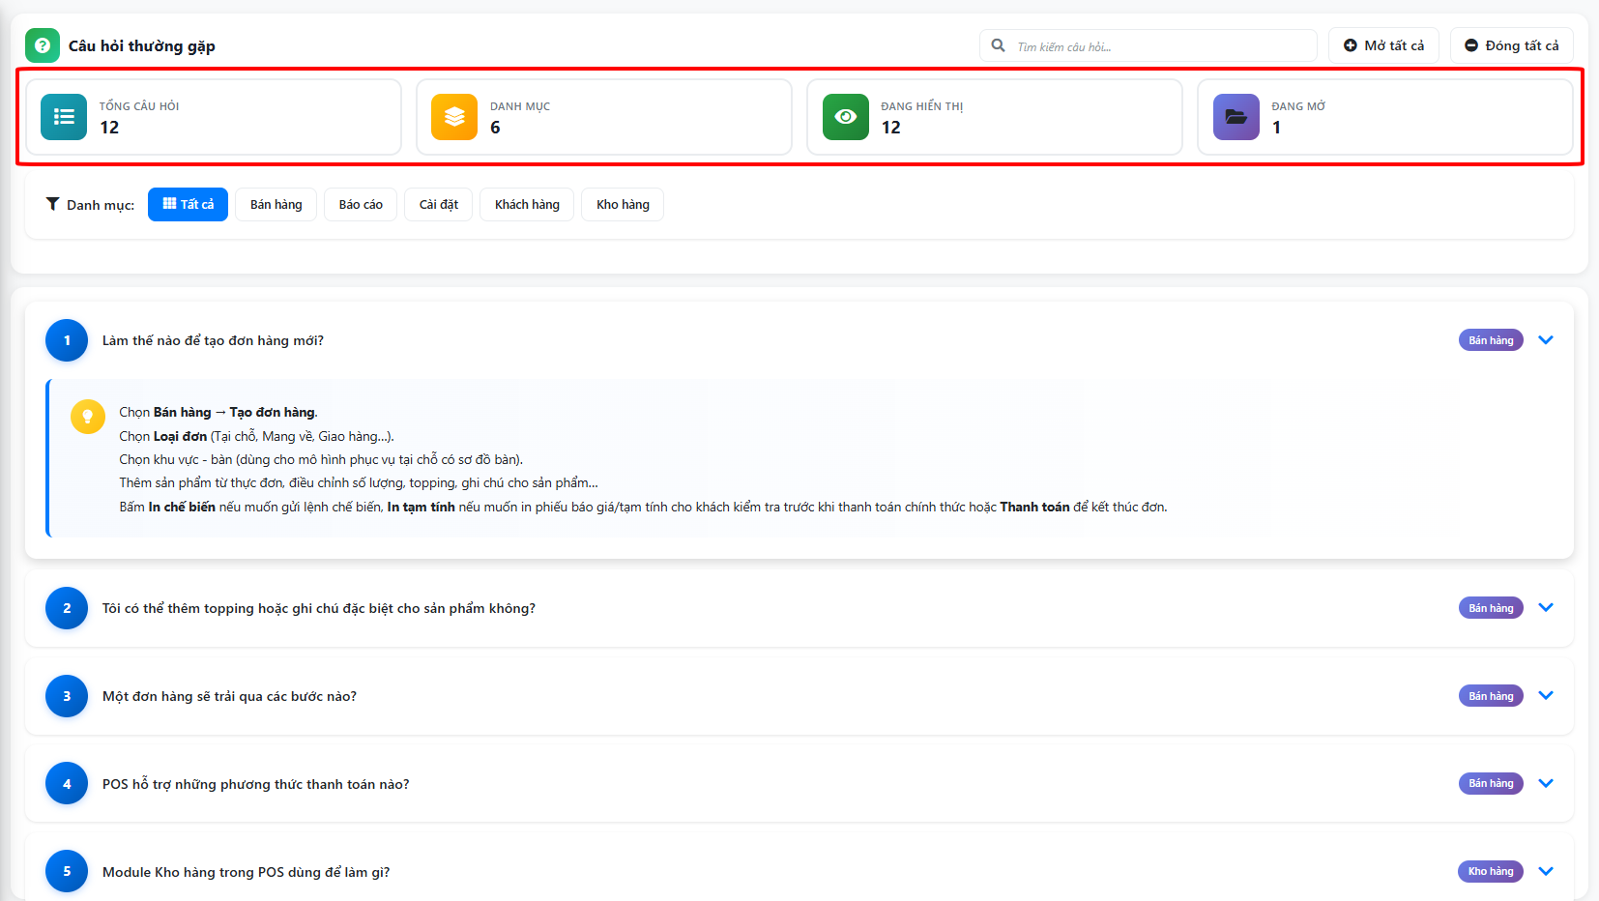Filter by the Báo cáo category
1599x901 pixels.
click(361, 204)
